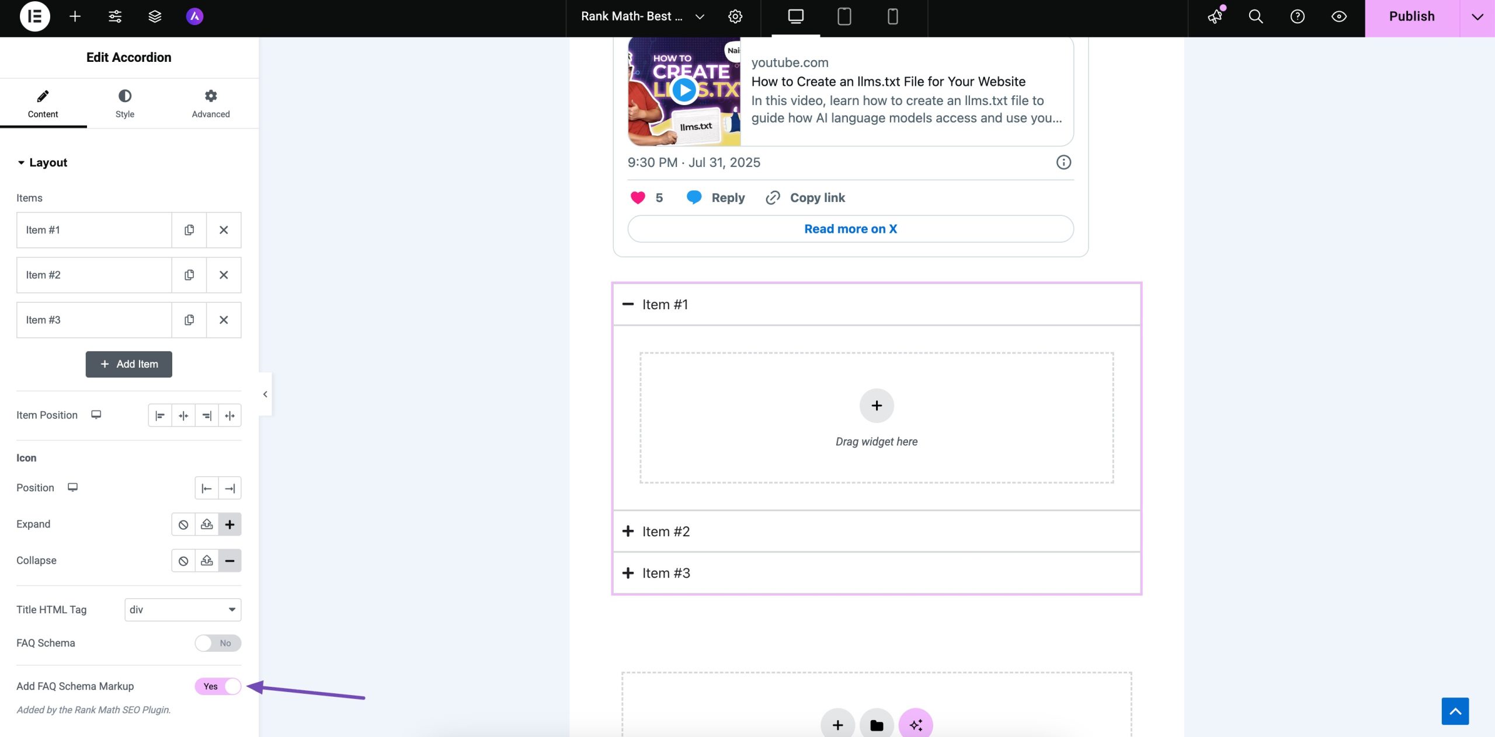Enable the FAQ Schema toggle

pos(217,642)
